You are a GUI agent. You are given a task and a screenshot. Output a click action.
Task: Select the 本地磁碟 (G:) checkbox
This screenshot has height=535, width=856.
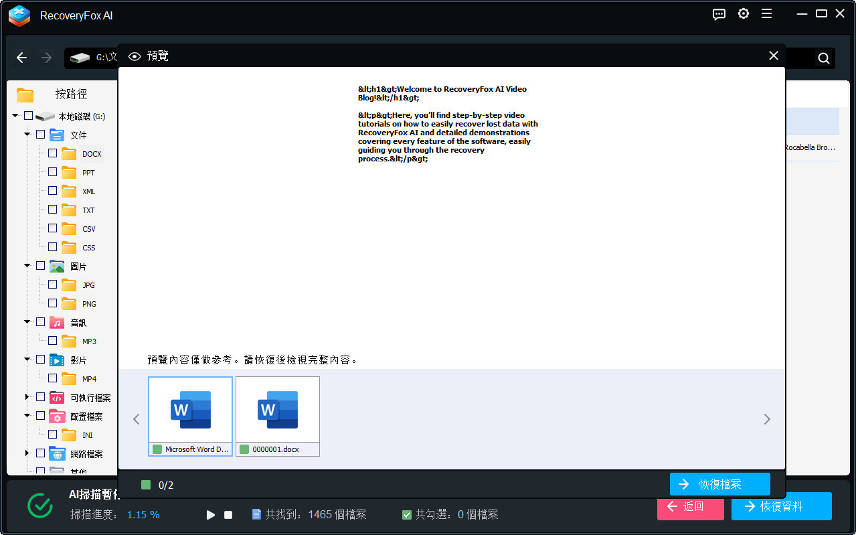point(27,115)
